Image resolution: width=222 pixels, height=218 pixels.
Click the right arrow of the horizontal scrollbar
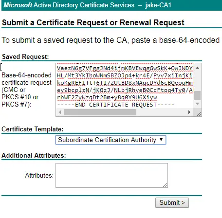coord(189,112)
